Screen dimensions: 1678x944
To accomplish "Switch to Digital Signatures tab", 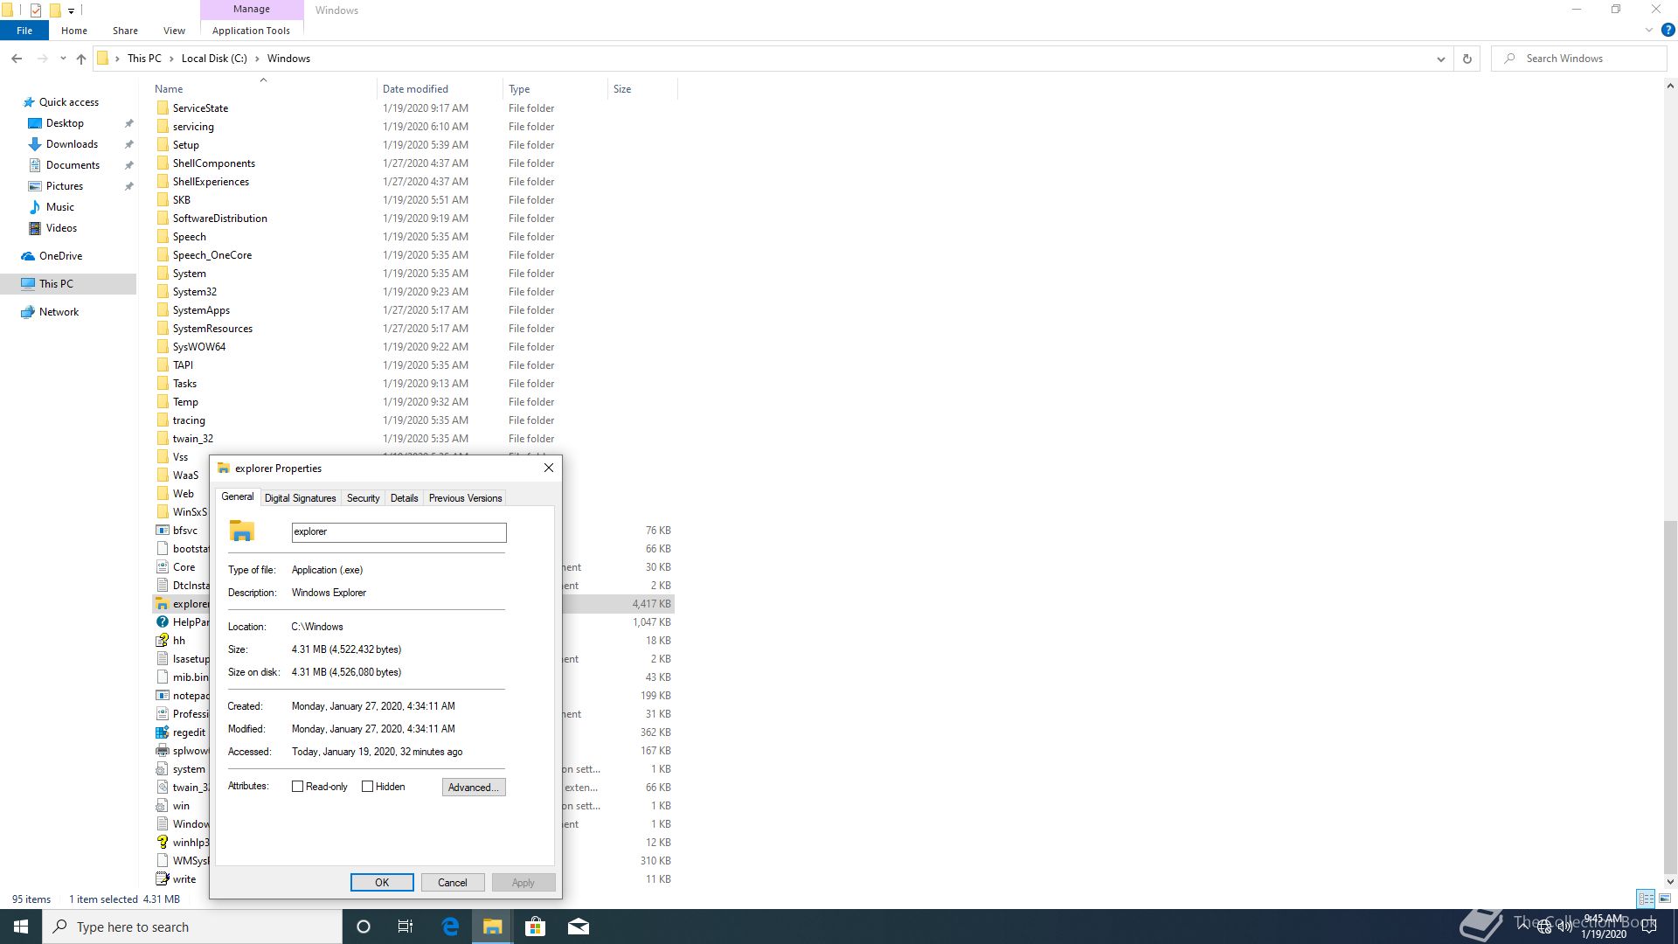I will tap(300, 498).
